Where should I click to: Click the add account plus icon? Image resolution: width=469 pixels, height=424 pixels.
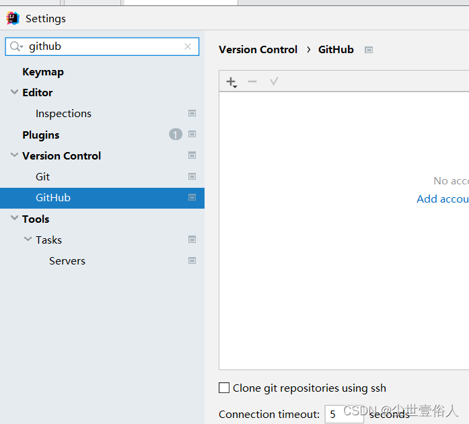231,81
